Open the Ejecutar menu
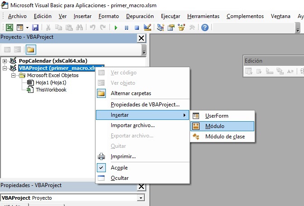Image resolution: width=304 pixels, height=206 pixels. click(171, 16)
